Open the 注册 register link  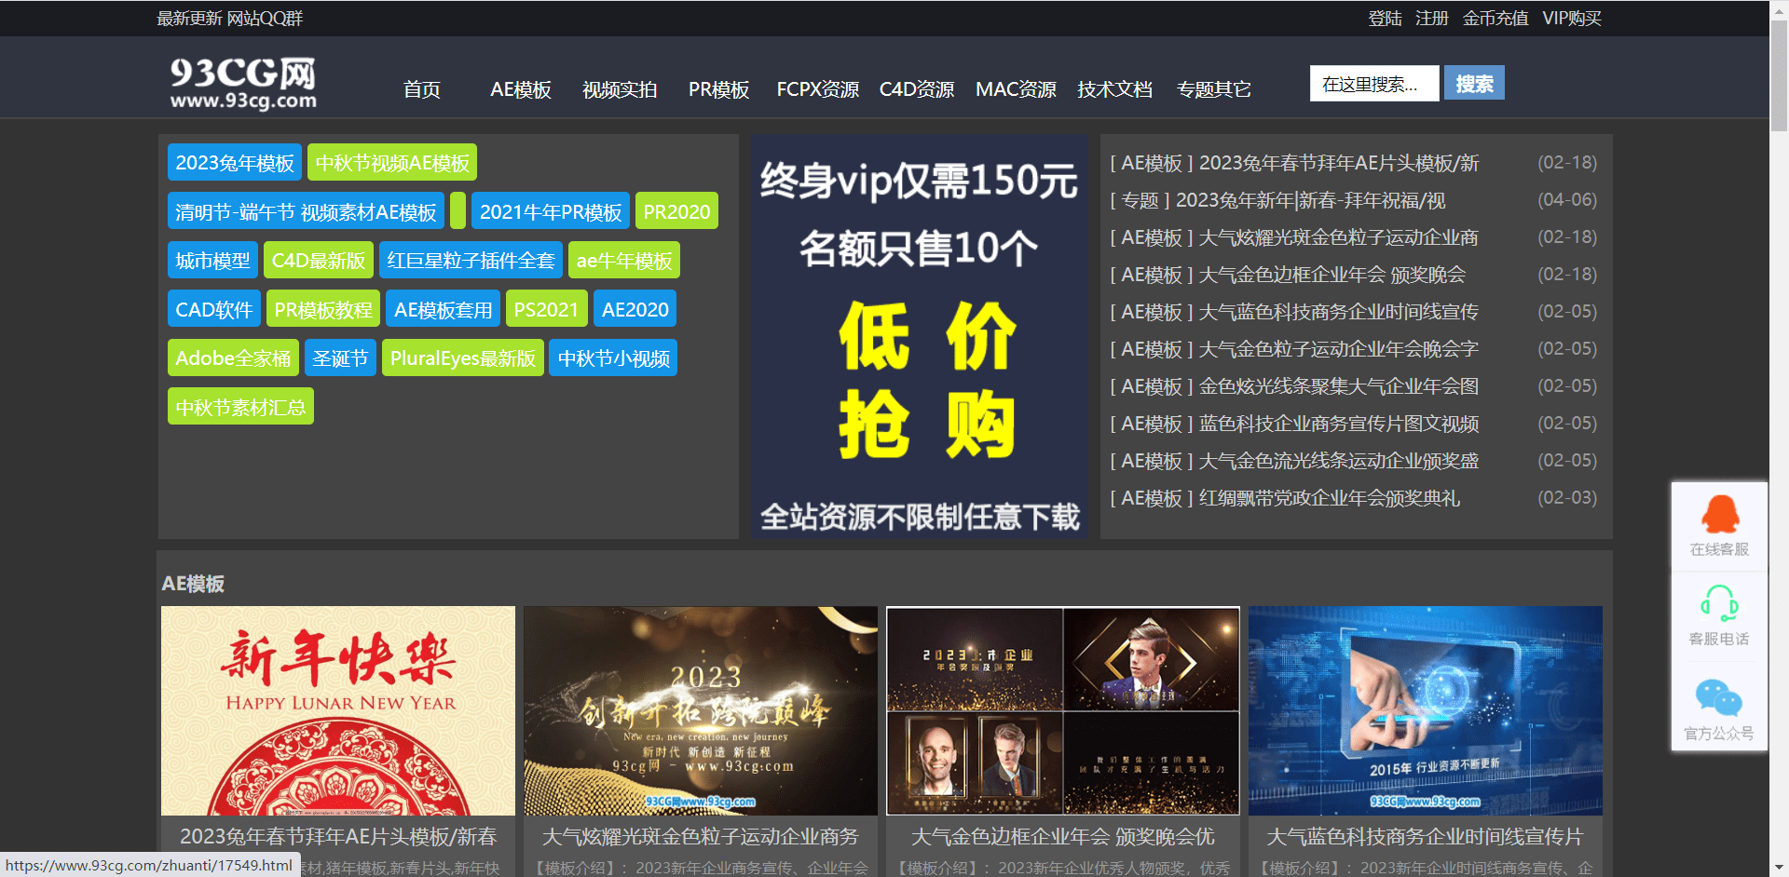[1431, 19]
